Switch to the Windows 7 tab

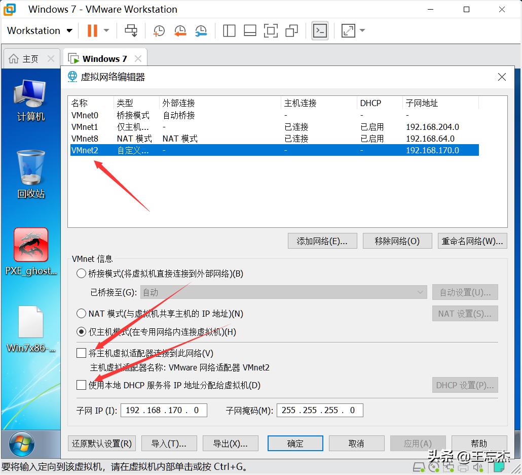(104, 58)
